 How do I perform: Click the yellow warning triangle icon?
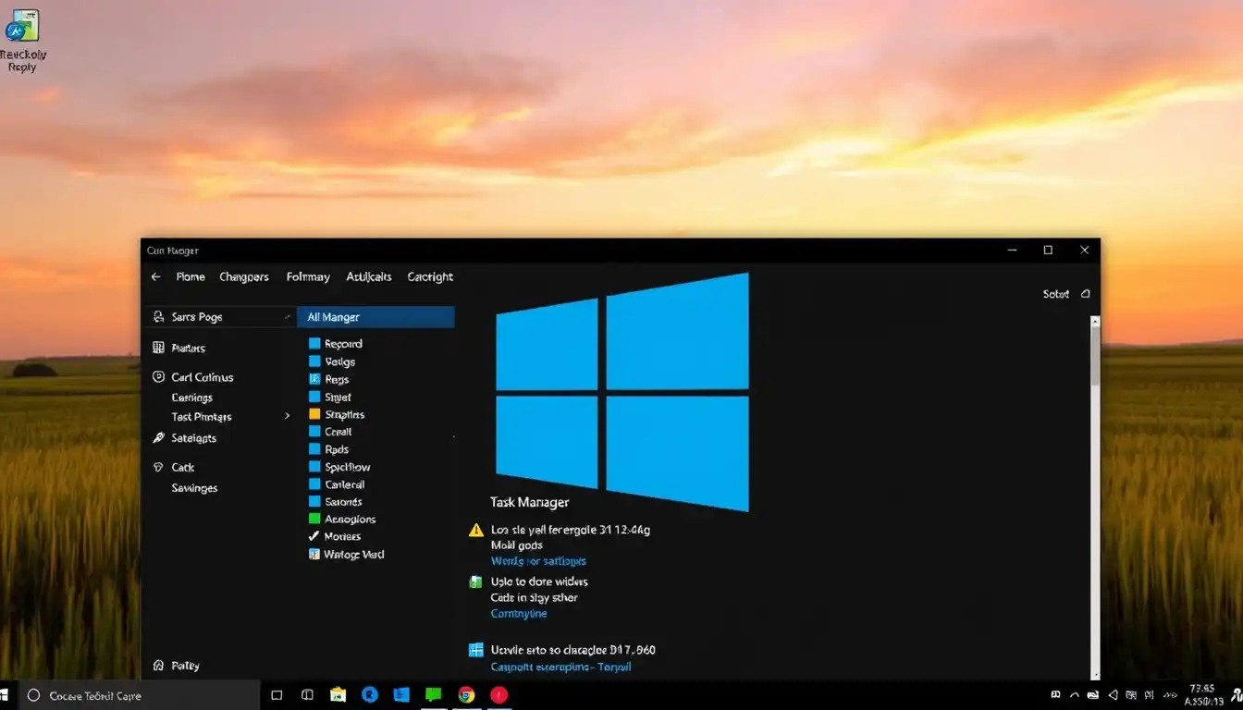(475, 531)
